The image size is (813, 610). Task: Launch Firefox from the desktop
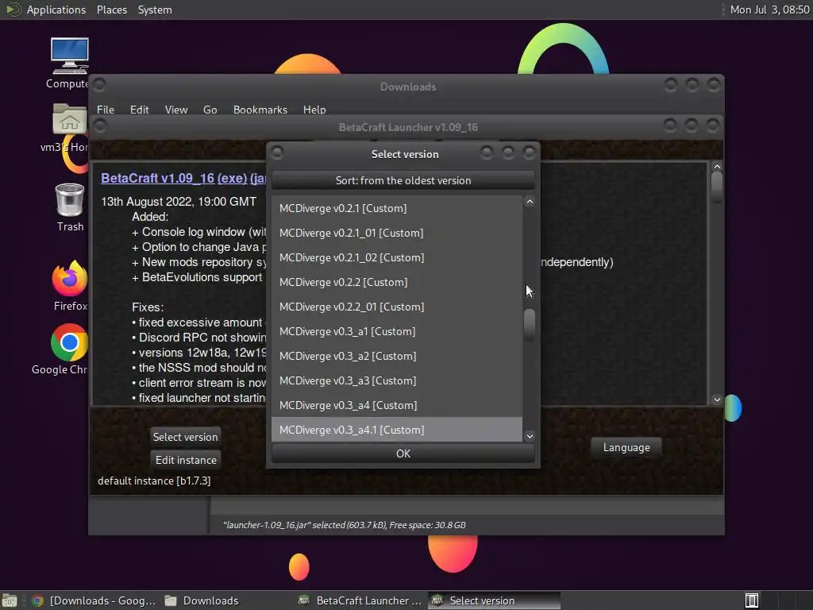tap(70, 278)
